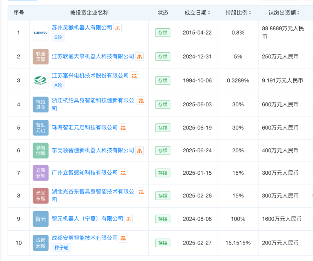The image size is (313, 261).
Task: Click the A轮 tag under 江苏富兴电机
Action: (58, 85)
